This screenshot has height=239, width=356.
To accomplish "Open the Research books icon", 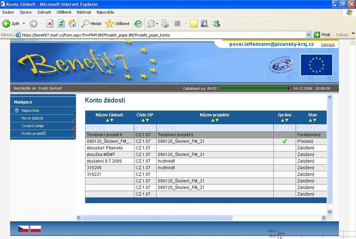I will (205, 24).
